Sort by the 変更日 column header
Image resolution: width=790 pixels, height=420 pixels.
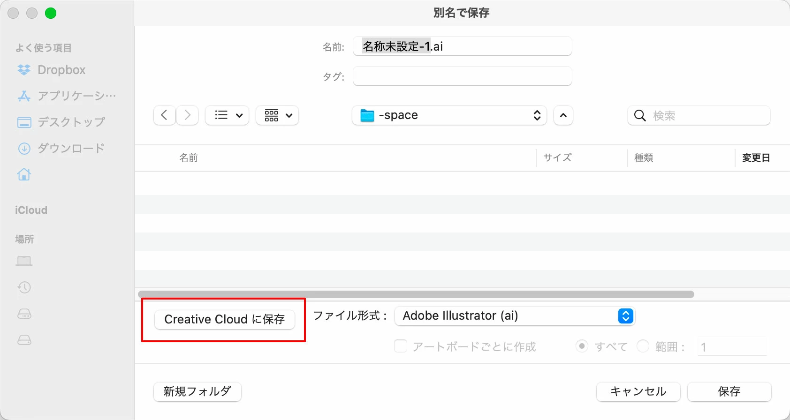point(756,158)
